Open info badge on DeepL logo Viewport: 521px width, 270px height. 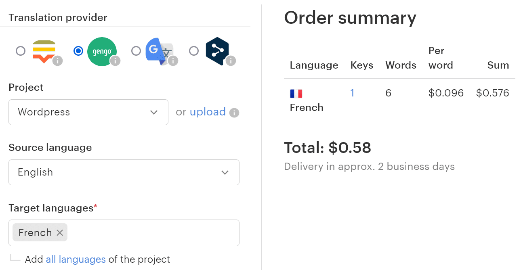pyautogui.click(x=231, y=61)
